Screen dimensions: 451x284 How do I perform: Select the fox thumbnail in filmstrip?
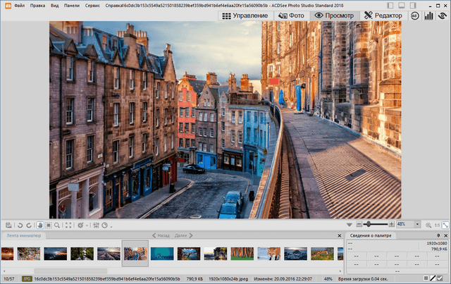point(269,253)
